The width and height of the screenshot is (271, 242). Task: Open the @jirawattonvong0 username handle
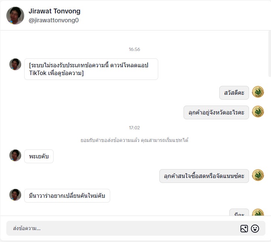coord(54,20)
